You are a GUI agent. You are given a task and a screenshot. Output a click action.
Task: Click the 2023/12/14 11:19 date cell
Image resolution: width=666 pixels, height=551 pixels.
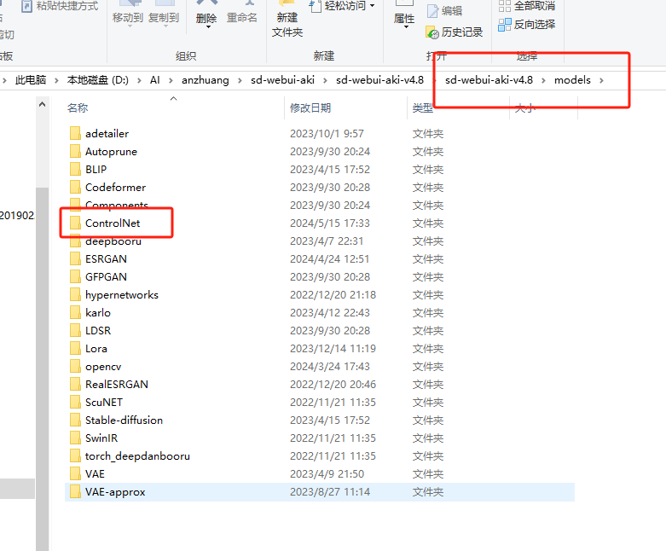pyautogui.click(x=333, y=348)
